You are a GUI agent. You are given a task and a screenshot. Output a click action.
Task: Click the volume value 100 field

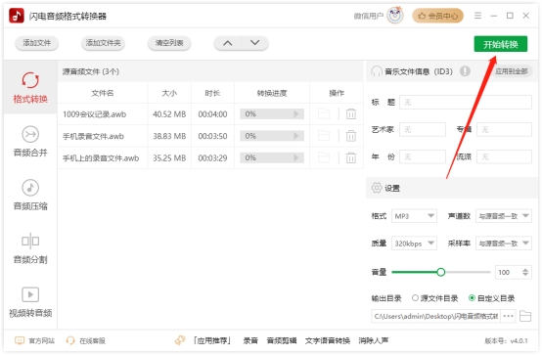(x=508, y=272)
